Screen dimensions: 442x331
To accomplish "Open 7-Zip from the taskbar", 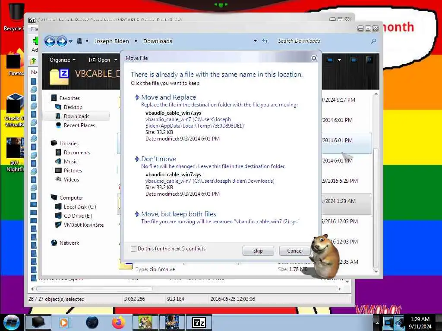I will [199, 322].
